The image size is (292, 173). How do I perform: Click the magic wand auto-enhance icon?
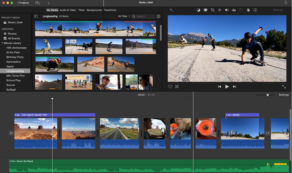coord(171,10)
